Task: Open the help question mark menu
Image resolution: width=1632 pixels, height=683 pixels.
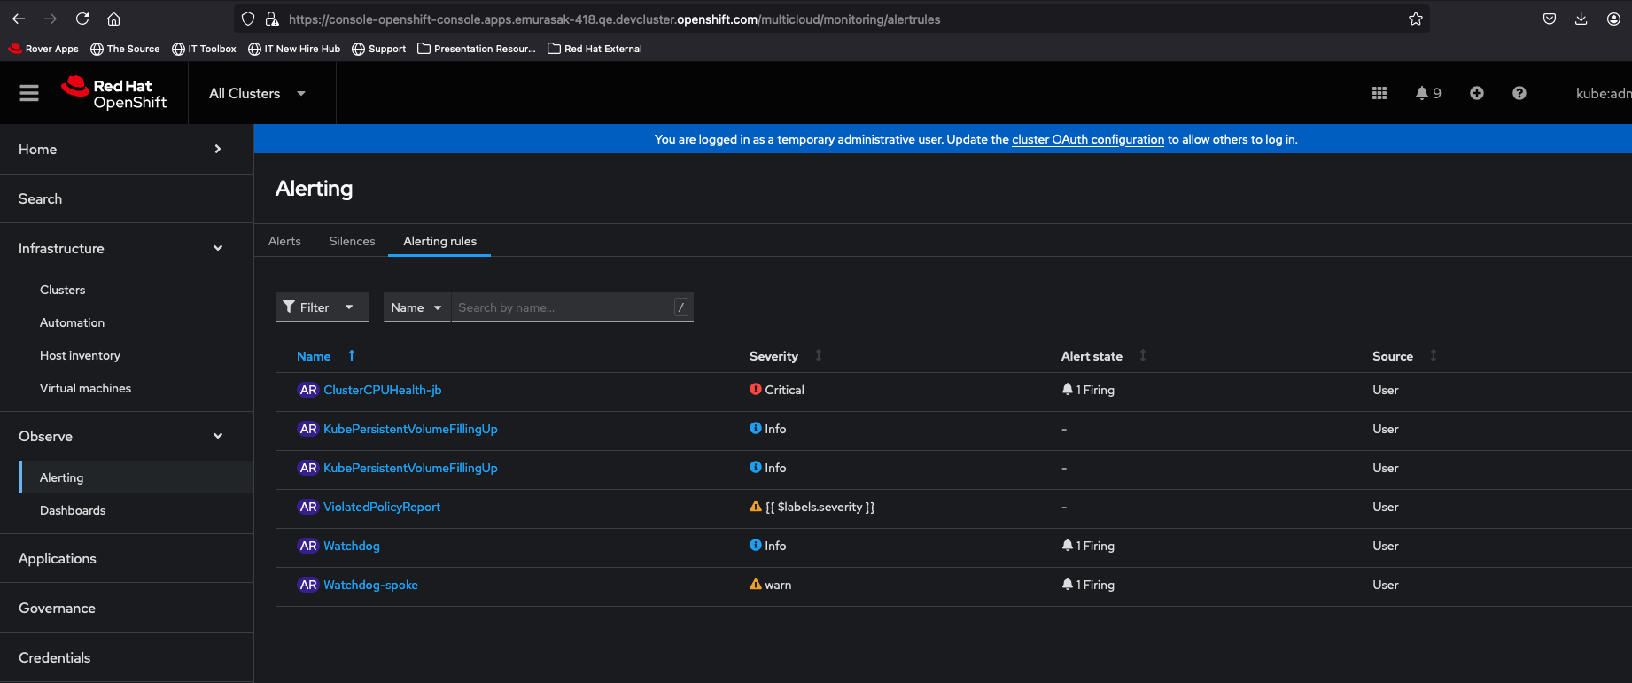Action: coord(1519,93)
